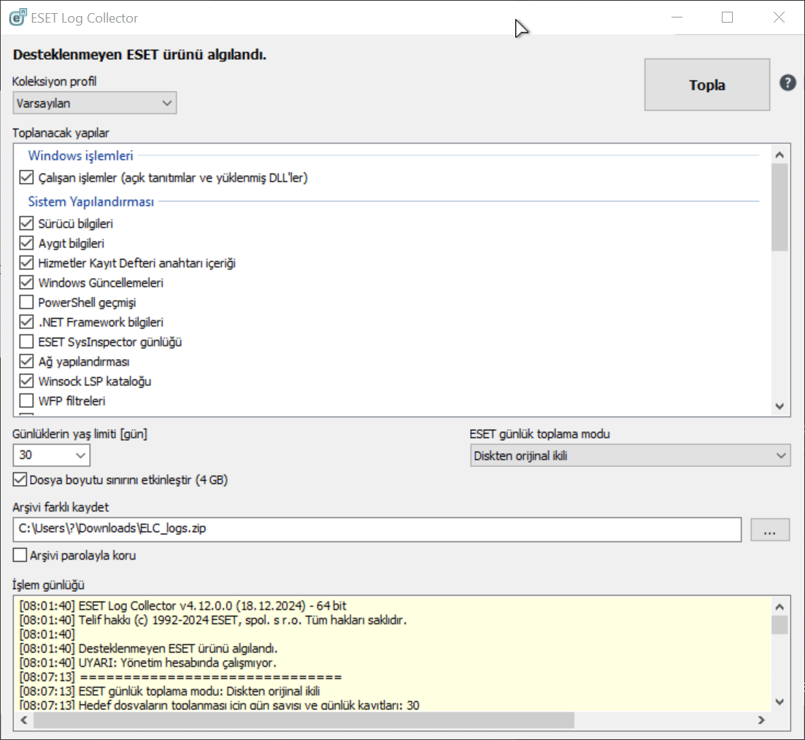The height and width of the screenshot is (740, 805).
Task: Enable the PowerShell geçmişi checkbox
Action: pos(26,302)
